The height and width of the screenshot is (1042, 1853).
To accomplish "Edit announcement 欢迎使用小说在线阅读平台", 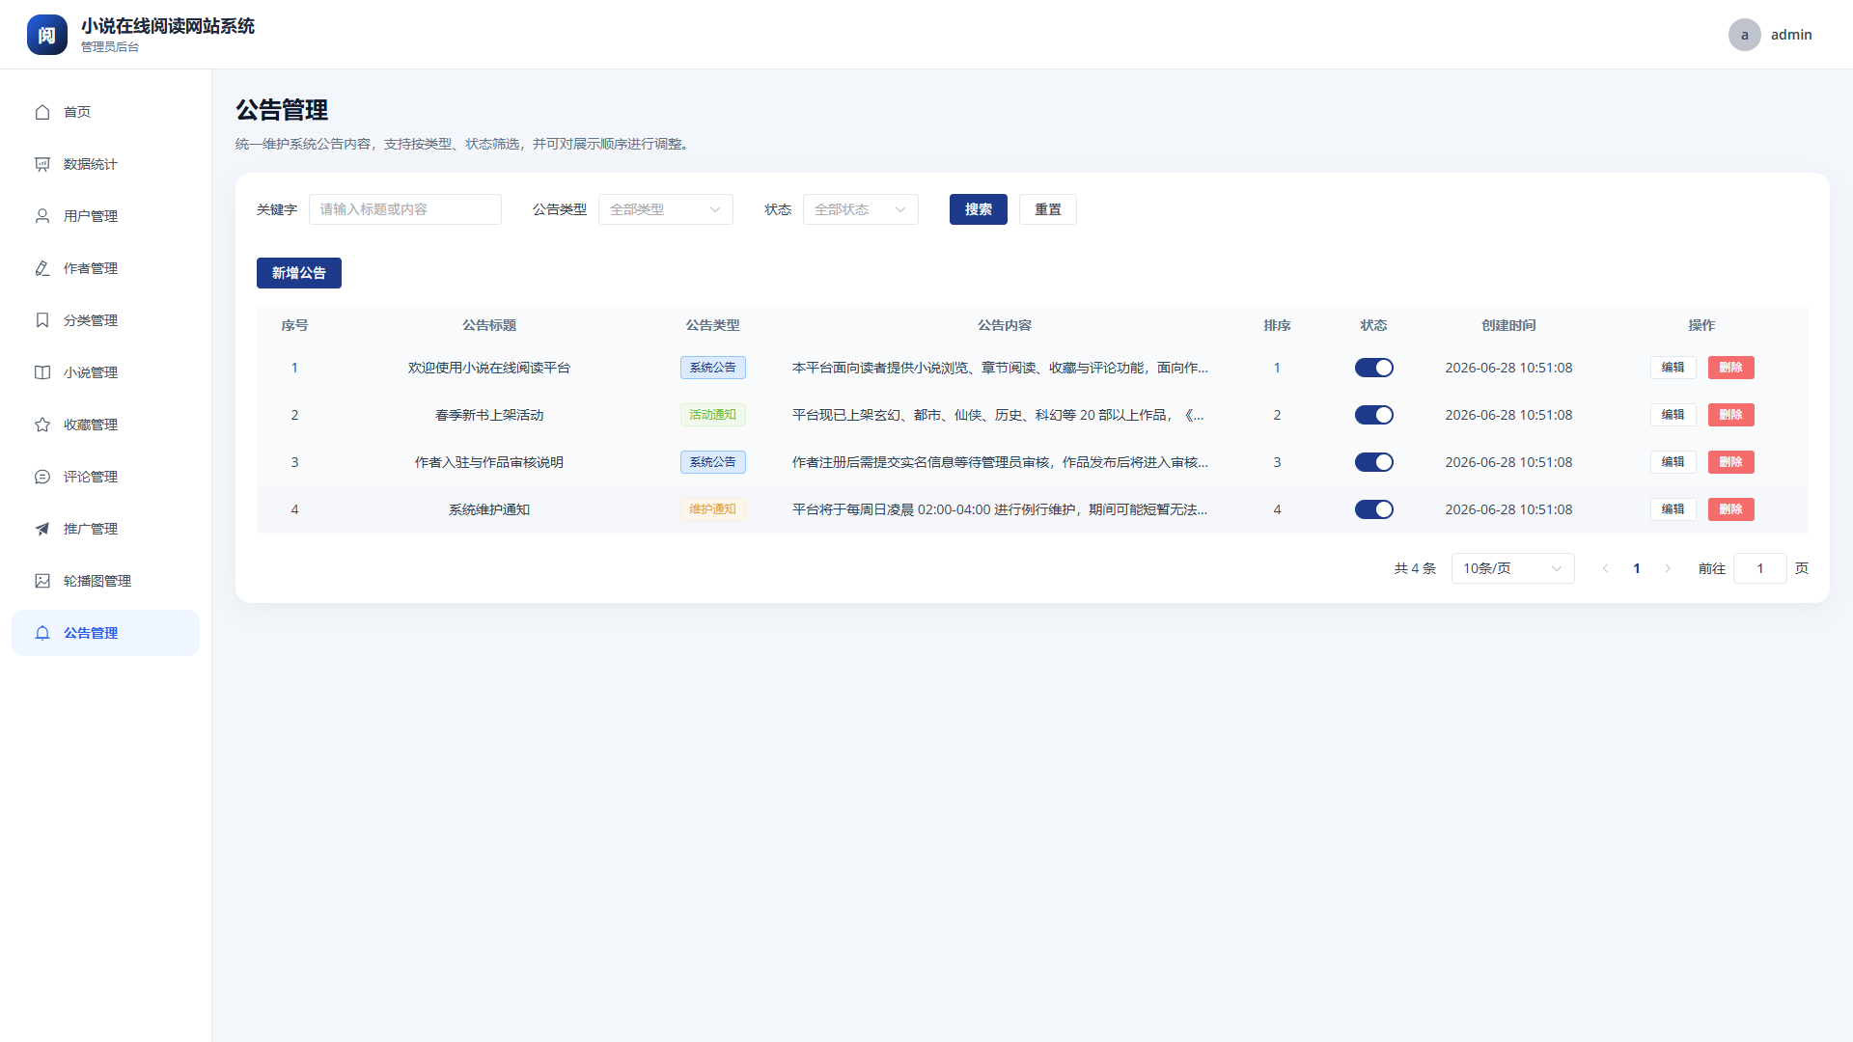I will click(x=1673, y=368).
